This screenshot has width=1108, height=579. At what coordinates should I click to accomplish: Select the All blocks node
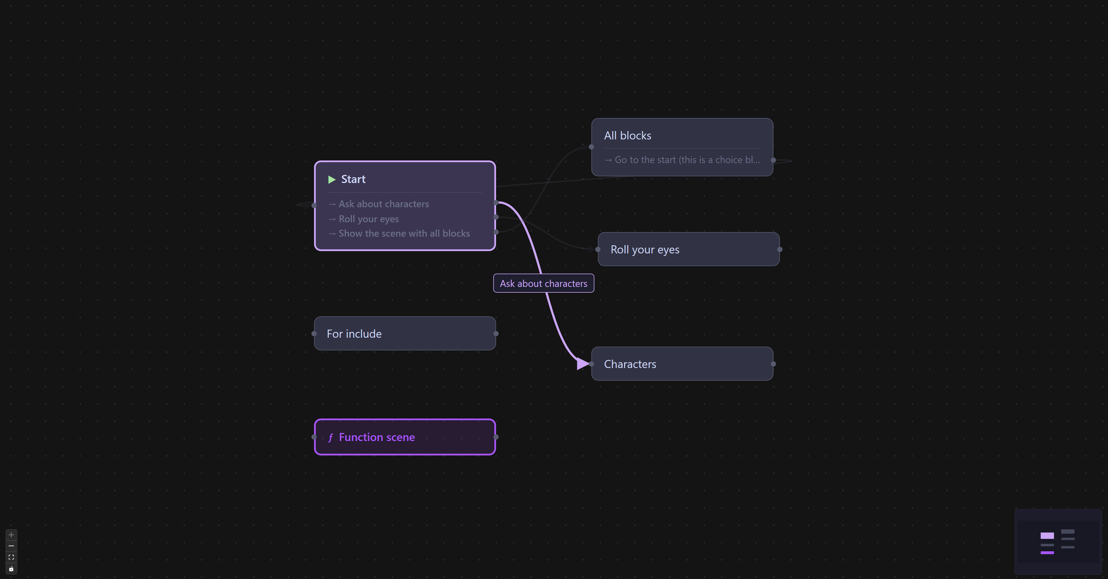628,136
